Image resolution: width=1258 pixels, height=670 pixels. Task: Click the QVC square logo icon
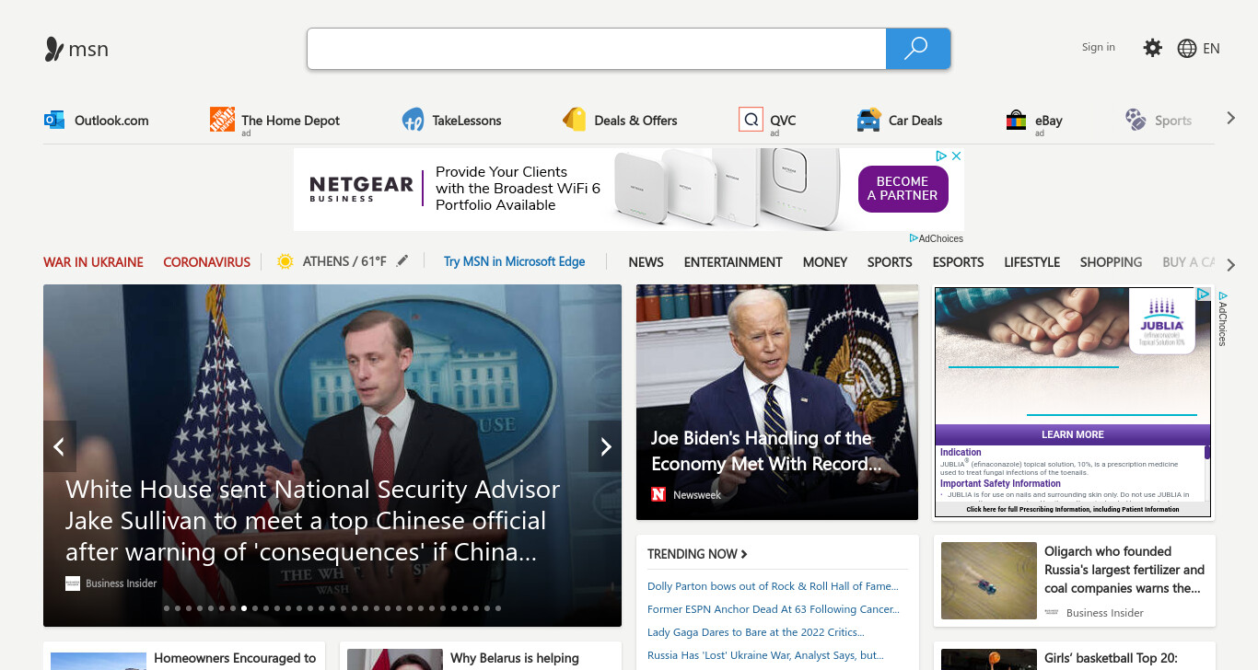coord(751,120)
